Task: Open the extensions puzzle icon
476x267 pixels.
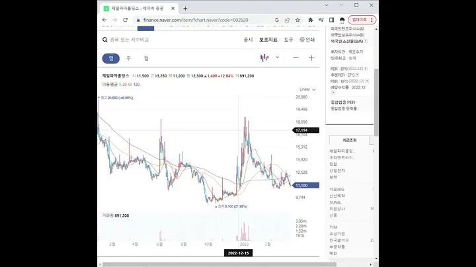Action: 311,20
